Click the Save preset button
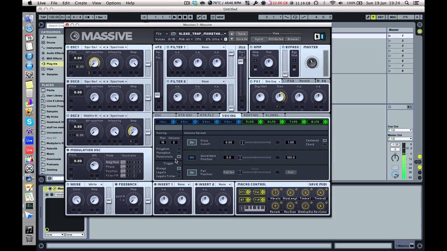This screenshot has width=447, height=251. (x=242, y=34)
